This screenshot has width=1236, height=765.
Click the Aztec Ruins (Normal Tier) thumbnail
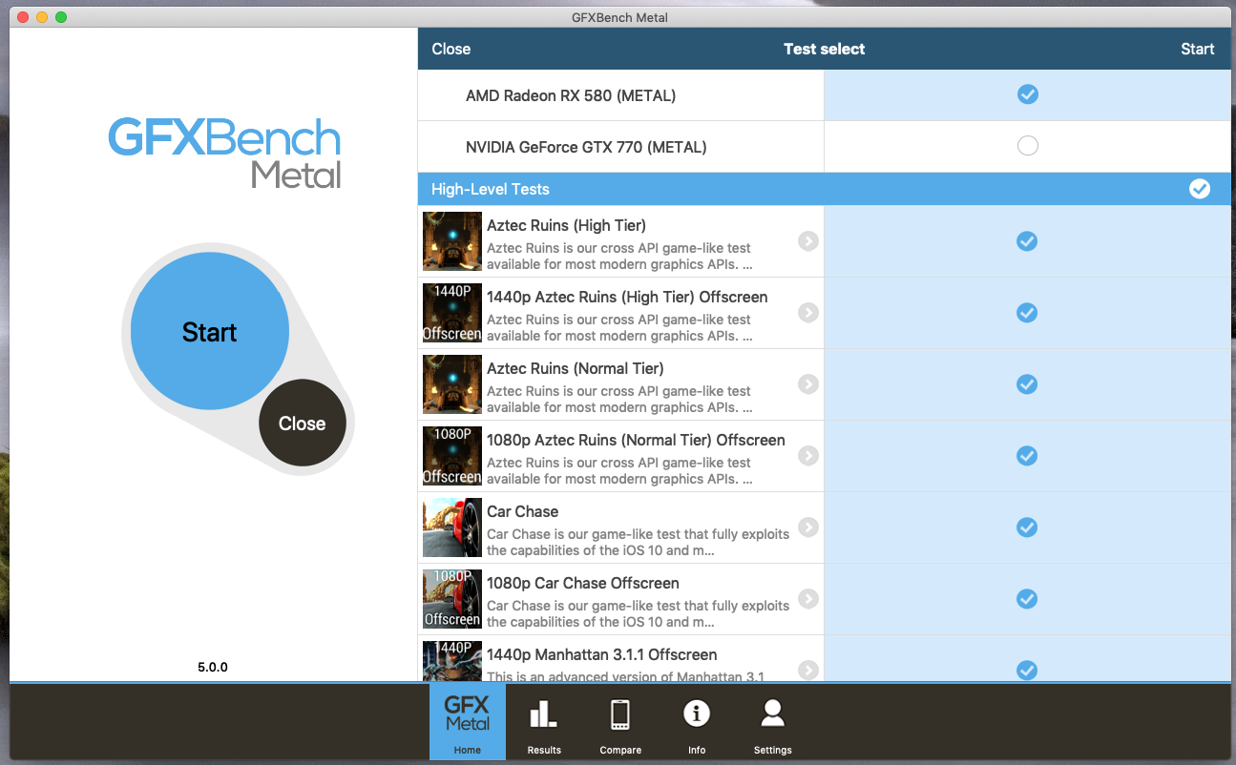coord(452,384)
